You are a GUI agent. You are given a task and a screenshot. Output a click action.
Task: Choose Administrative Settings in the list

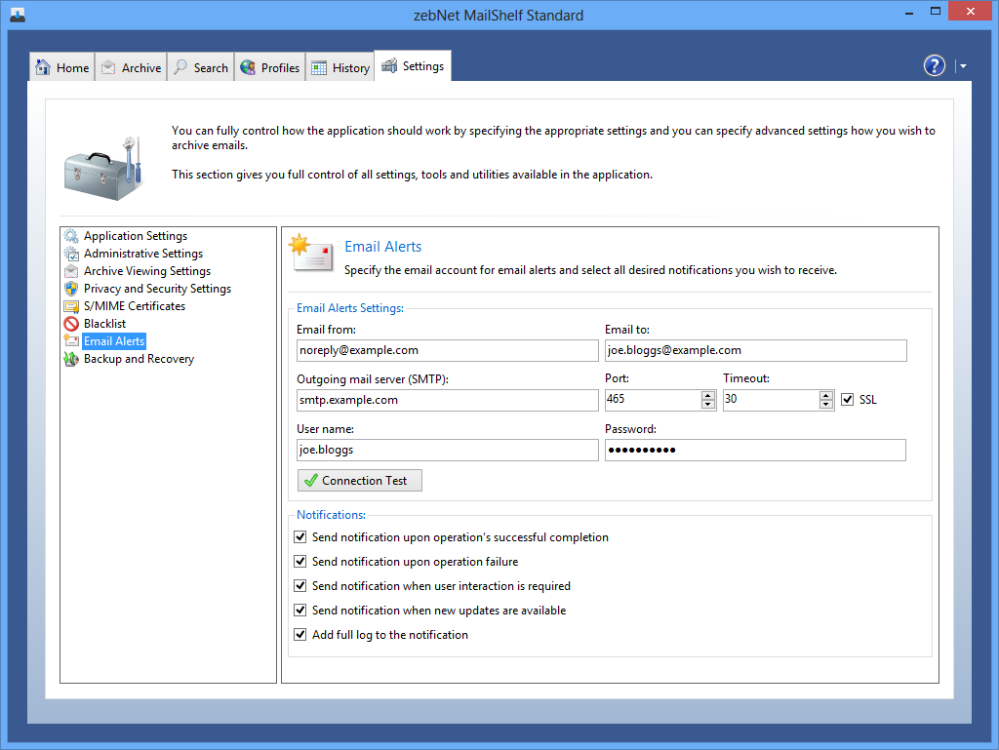pos(142,254)
